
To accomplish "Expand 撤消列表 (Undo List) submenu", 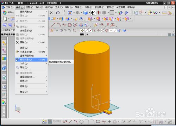I will (31, 12).
